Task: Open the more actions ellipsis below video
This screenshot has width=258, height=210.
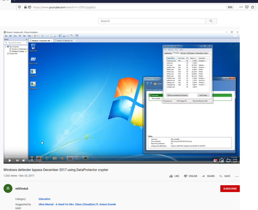Action: (x=237, y=176)
